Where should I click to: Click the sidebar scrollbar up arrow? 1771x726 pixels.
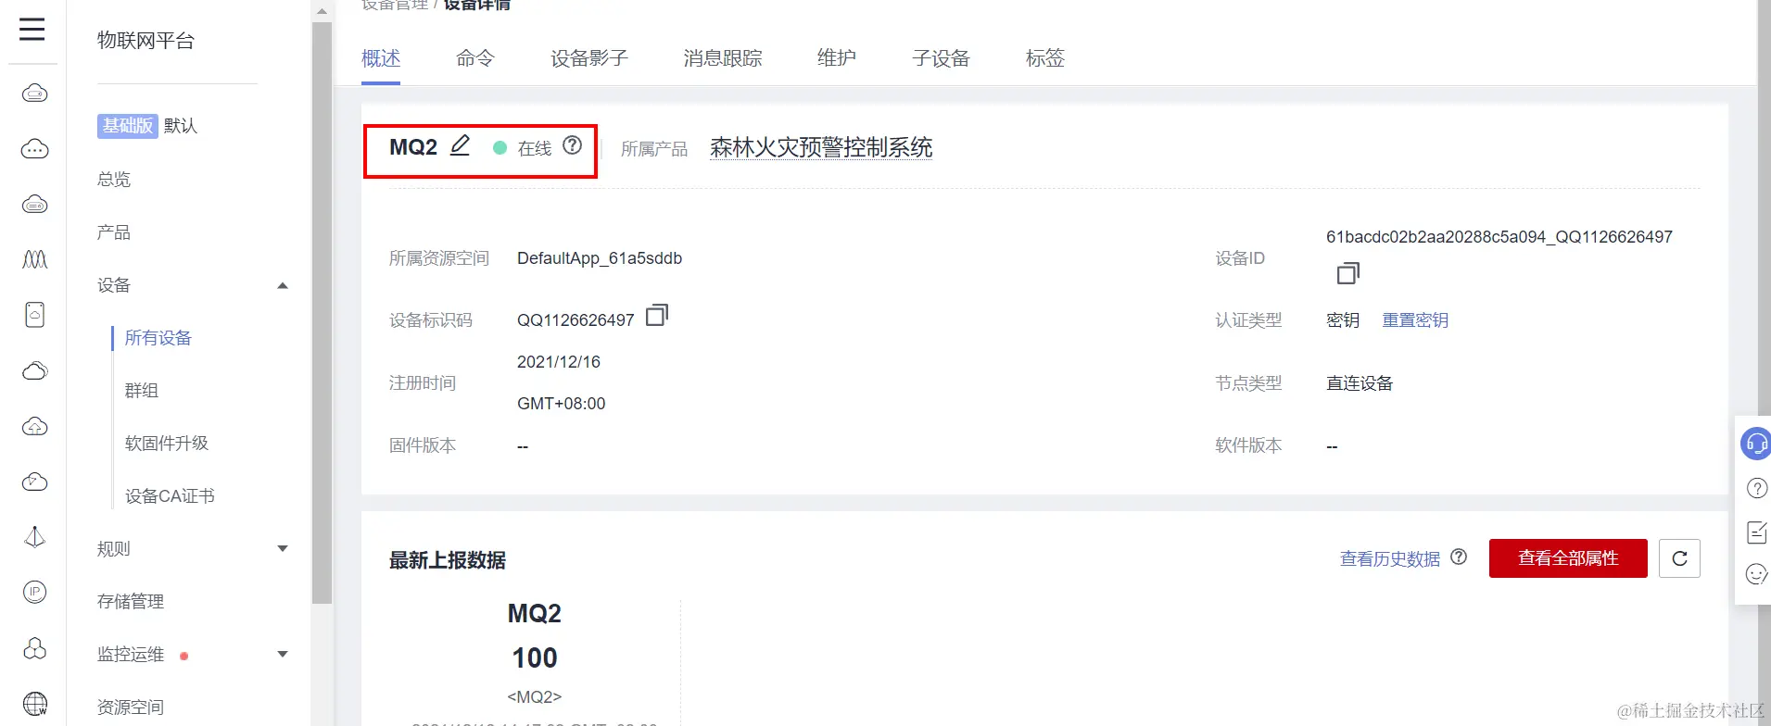pos(322,11)
